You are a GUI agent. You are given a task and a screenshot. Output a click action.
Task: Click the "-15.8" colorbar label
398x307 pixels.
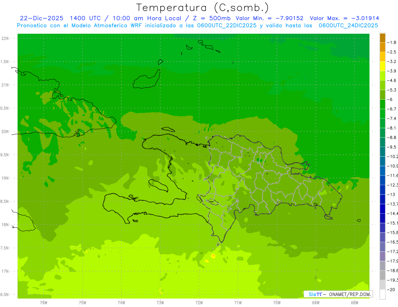coord(393,232)
